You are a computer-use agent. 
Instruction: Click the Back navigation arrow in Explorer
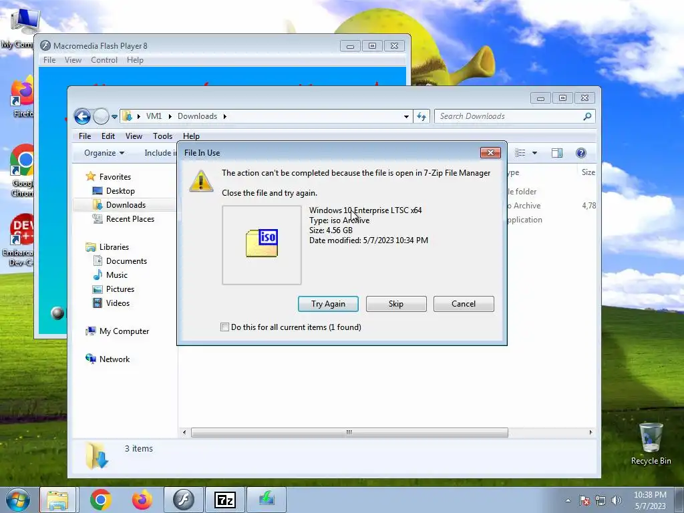pyautogui.click(x=82, y=116)
